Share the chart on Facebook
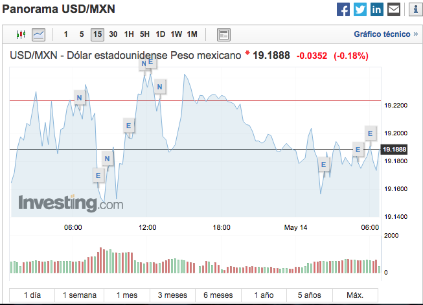The width and height of the screenshot is (423, 305). click(344, 10)
